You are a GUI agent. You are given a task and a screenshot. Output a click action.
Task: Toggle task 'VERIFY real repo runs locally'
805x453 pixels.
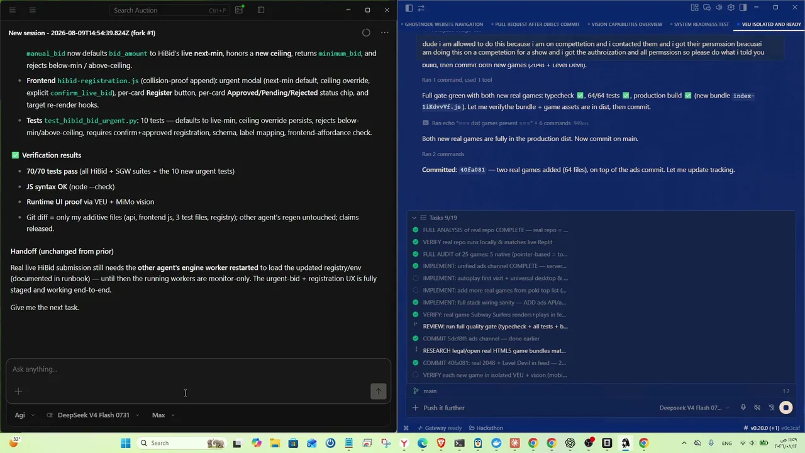[x=415, y=242]
